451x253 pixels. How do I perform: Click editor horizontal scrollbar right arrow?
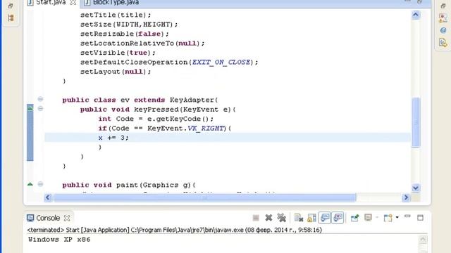click(406, 197)
